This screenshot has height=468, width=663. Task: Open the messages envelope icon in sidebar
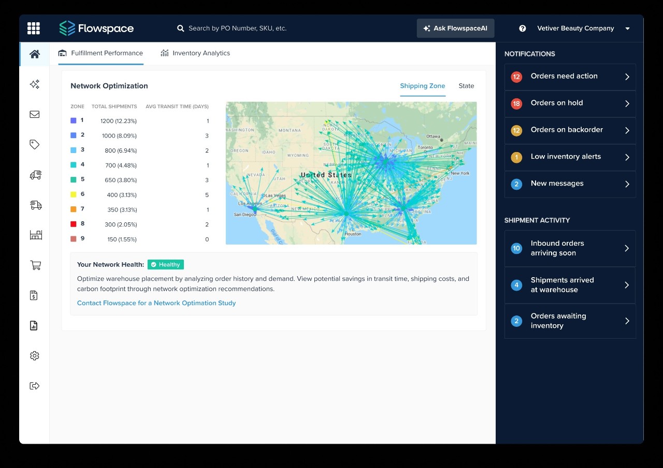pos(34,114)
